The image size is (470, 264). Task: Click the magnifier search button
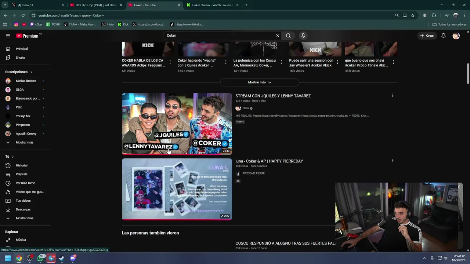pos(288,36)
